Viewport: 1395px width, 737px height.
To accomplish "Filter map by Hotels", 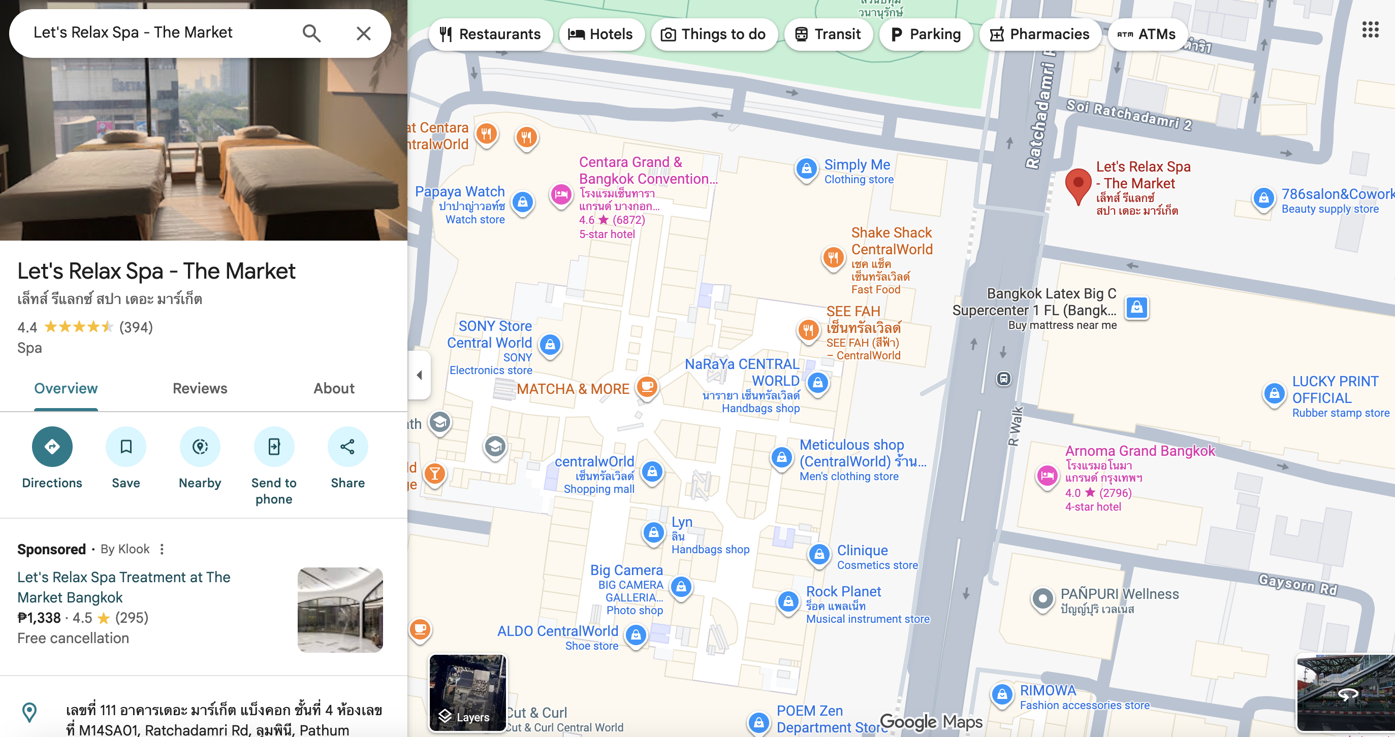I will [601, 34].
